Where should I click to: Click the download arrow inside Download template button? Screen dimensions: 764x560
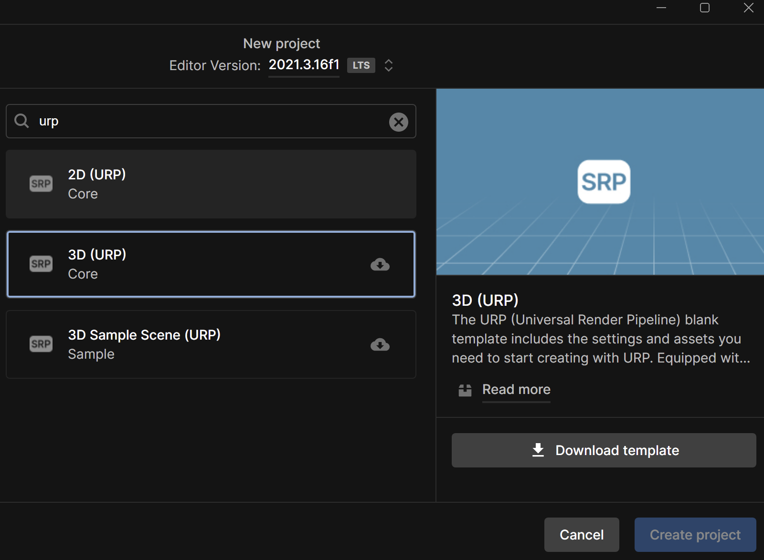[x=538, y=450]
